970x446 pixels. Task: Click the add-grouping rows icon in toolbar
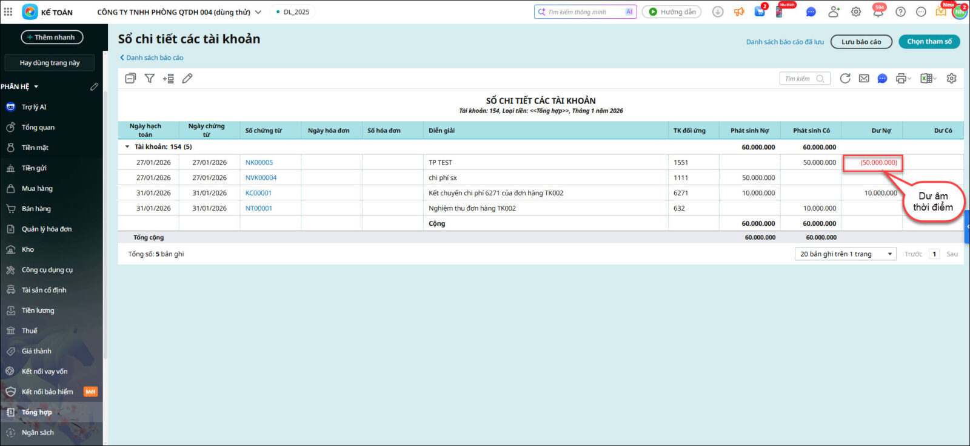coord(168,78)
